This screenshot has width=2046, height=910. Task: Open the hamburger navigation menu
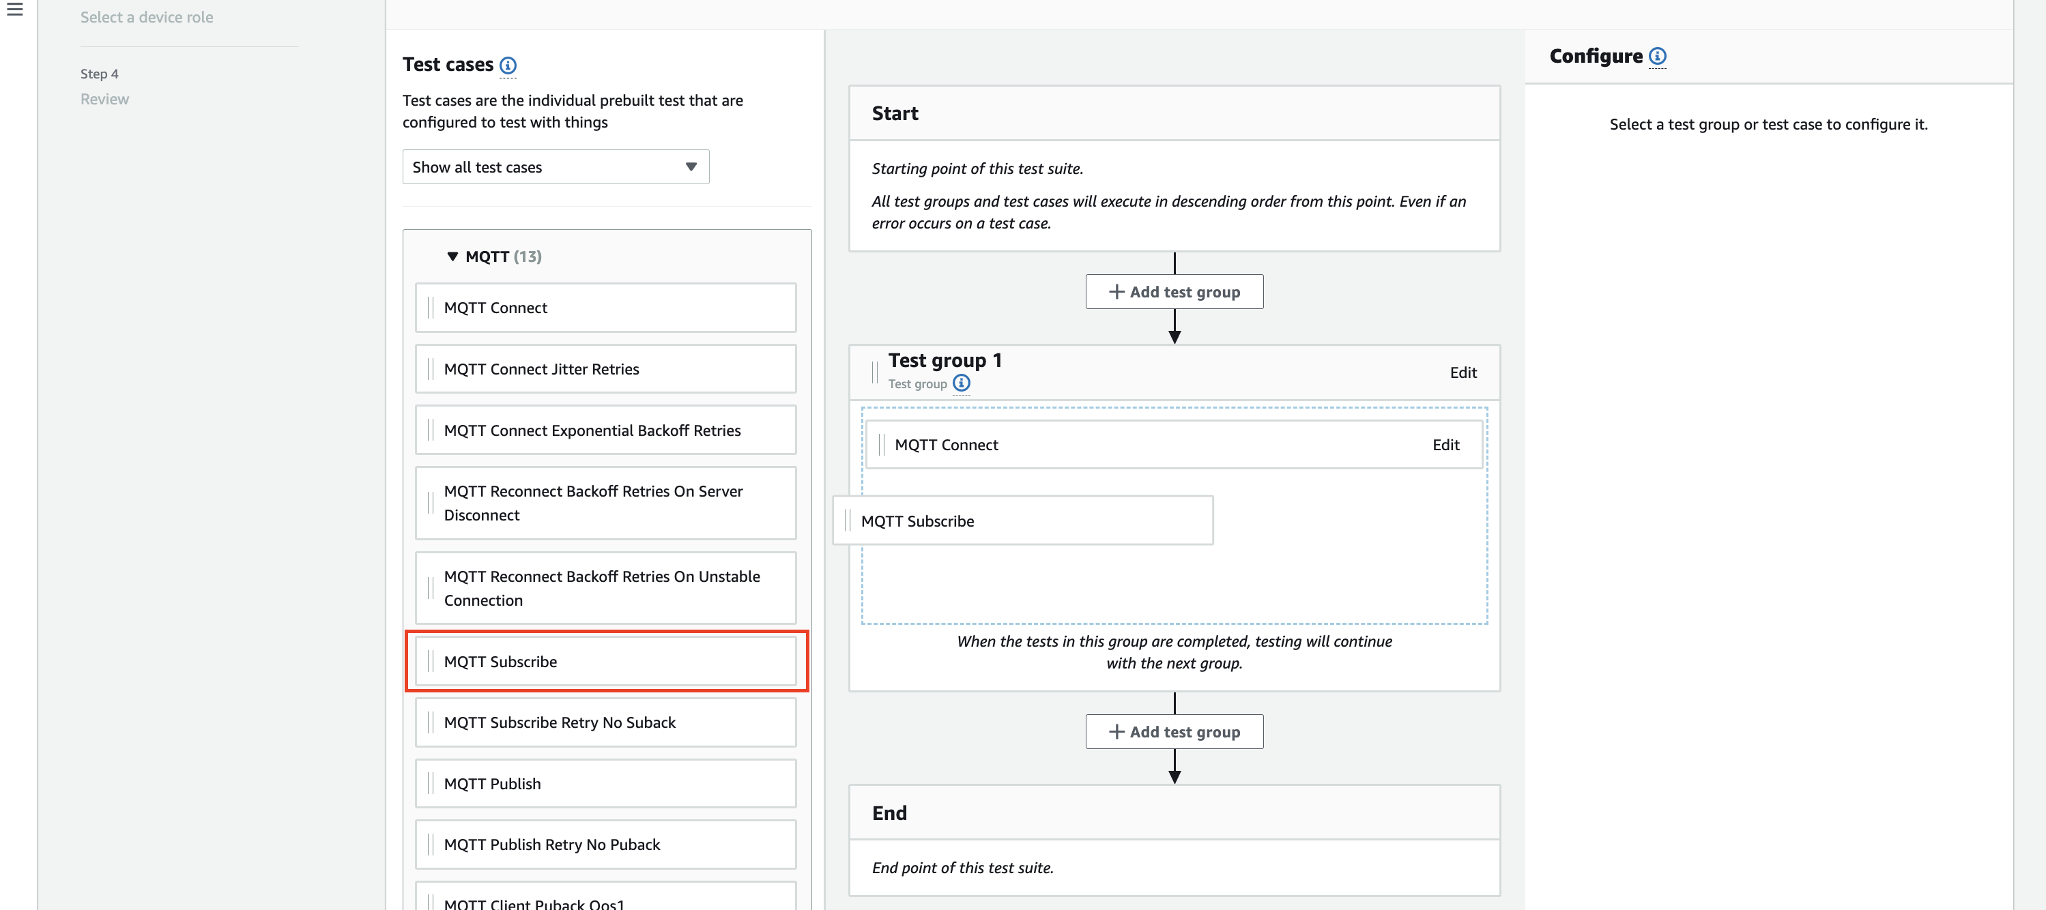(14, 10)
